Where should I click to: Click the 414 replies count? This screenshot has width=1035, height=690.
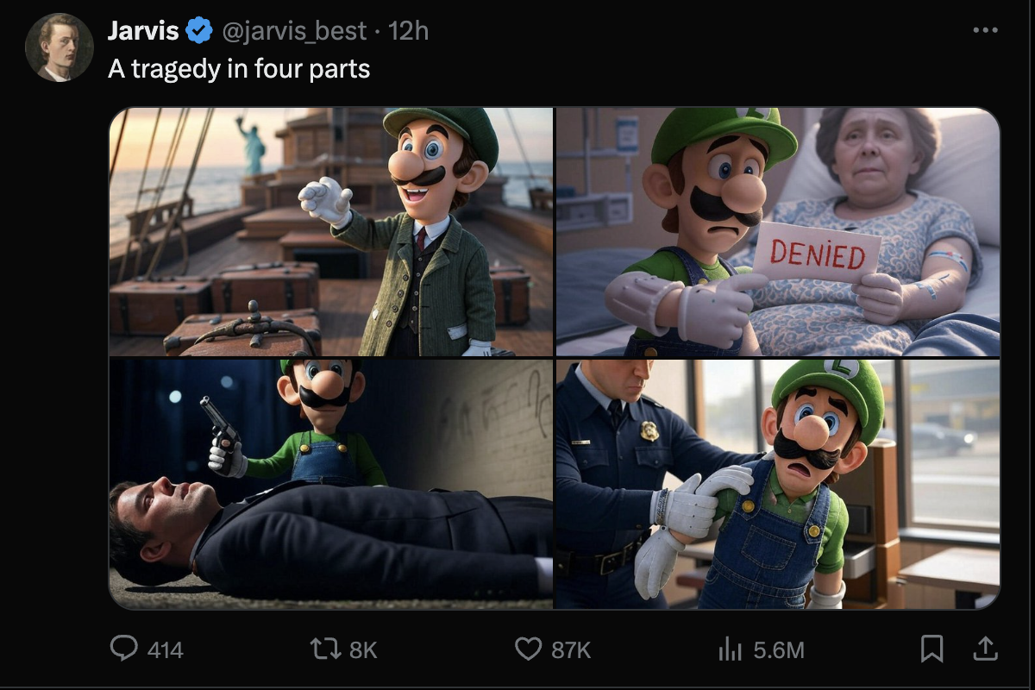[166, 649]
